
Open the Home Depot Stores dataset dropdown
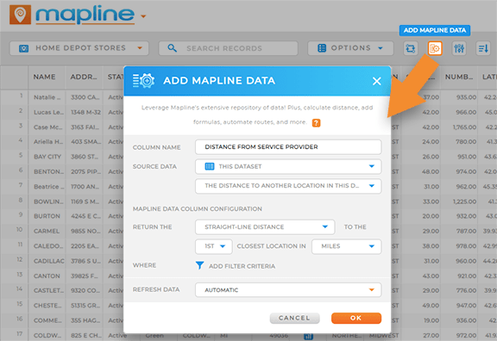pyautogui.click(x=79, y=48)
